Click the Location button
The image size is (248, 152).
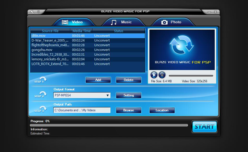click(162, 110)
